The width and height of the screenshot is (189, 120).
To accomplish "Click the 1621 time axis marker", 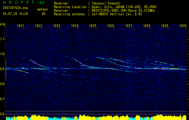I will [20, 26].
